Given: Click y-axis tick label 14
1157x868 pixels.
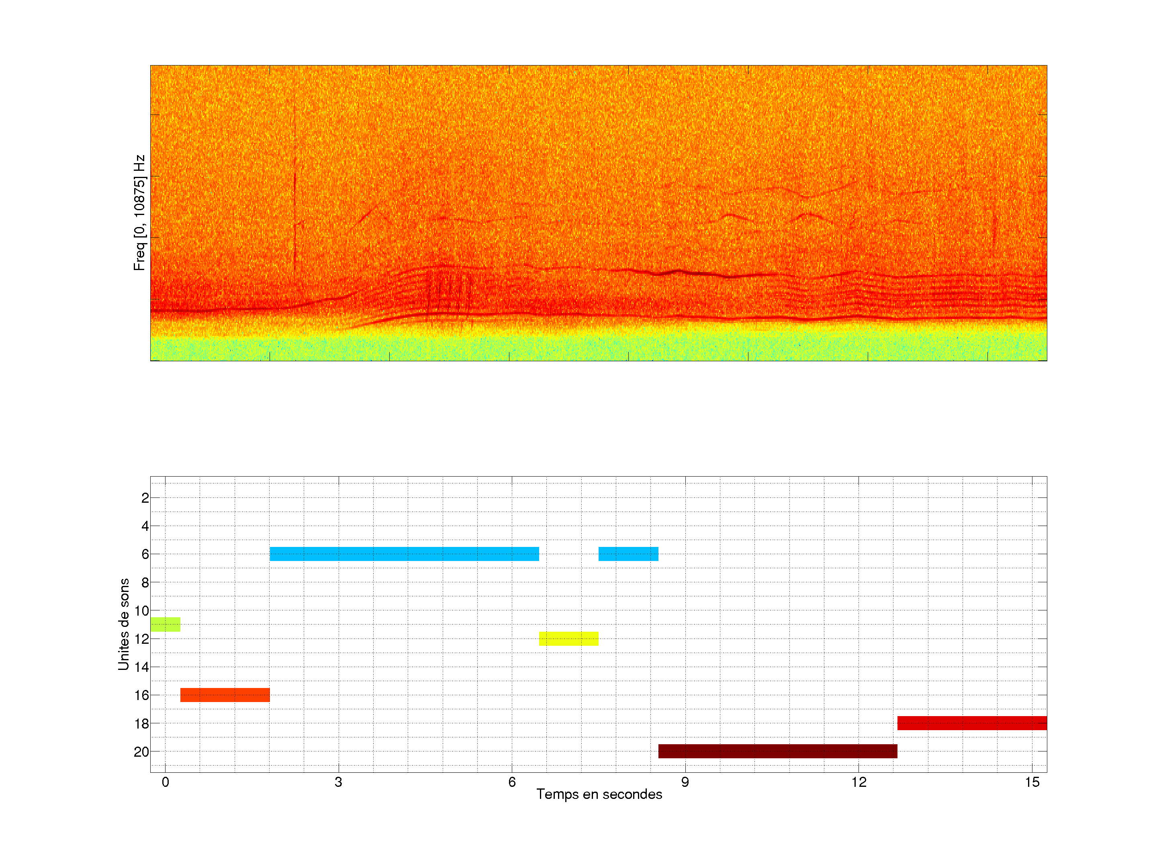Looking at the screenshot, I should coord(141,667).
